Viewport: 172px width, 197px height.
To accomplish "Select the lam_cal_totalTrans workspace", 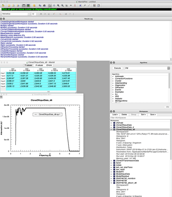I will click(124, 167).
